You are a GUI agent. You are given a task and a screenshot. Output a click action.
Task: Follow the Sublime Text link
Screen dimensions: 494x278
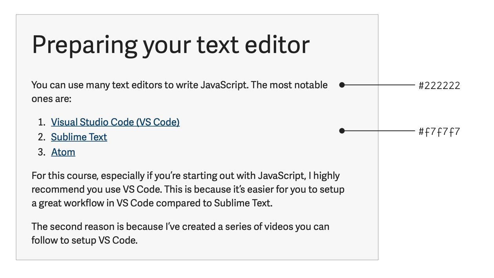point(79,137)
